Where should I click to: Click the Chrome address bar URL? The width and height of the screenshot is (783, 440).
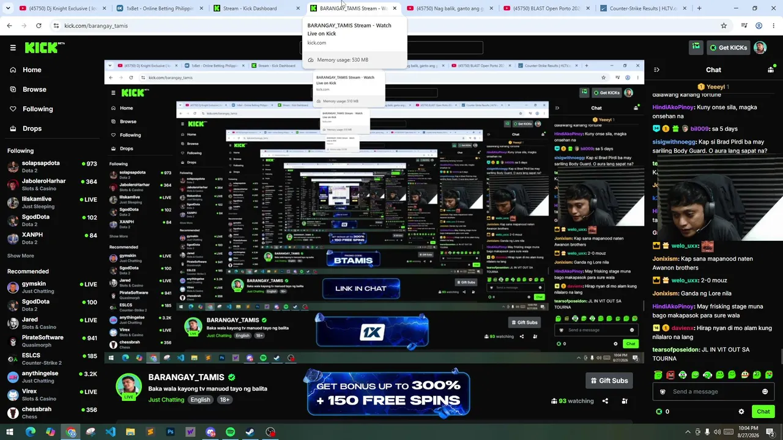(x=96, y=26)
